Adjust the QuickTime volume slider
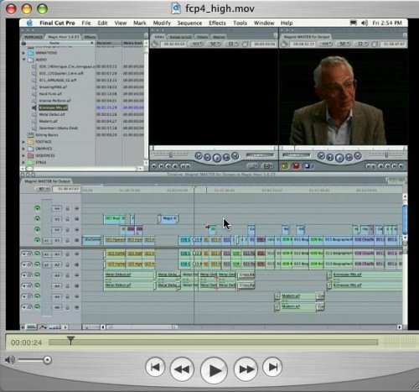Image resolution: width=419 pixels, height=392 pixels. coord(47,360)
